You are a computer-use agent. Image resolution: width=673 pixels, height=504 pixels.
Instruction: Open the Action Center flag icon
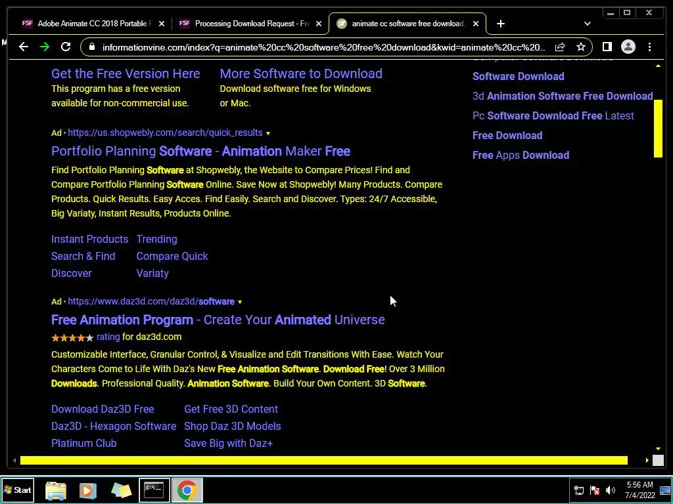[x=594, y=490]
